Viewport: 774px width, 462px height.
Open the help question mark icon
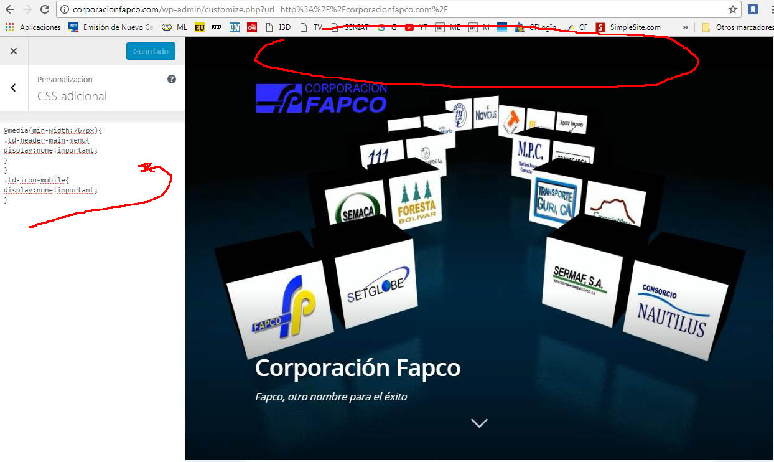pos(172,79)
